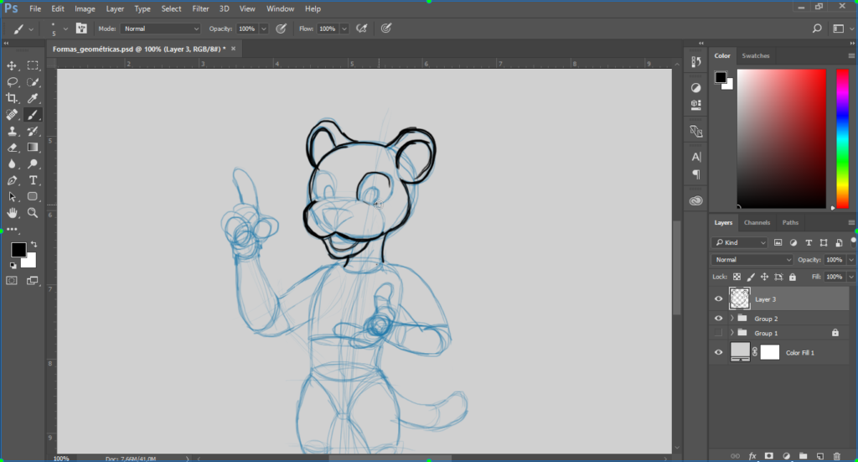858x462 pixels.
Task: Switch to the Channels tab
Action: [x=757, y=223]
